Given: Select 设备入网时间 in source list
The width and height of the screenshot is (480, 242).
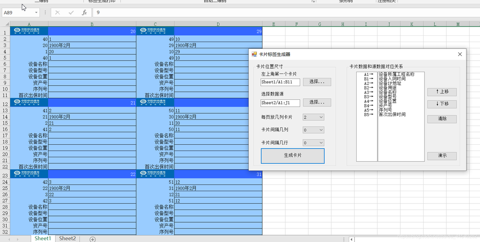Looking at the screenshot, I should tap(392, 79).
